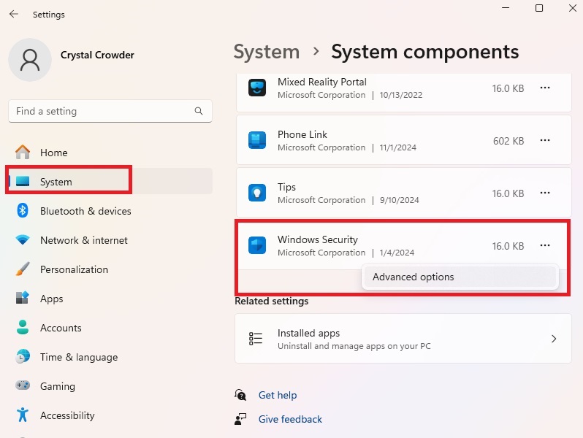
Task: Click the Mixed Reality Portal app icon
Action: point(257,88)
